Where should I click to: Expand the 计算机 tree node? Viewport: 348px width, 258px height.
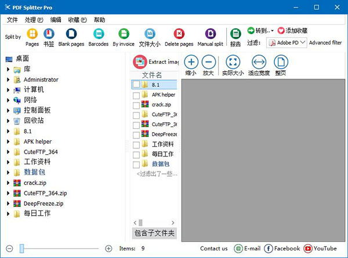pos(8,90)
